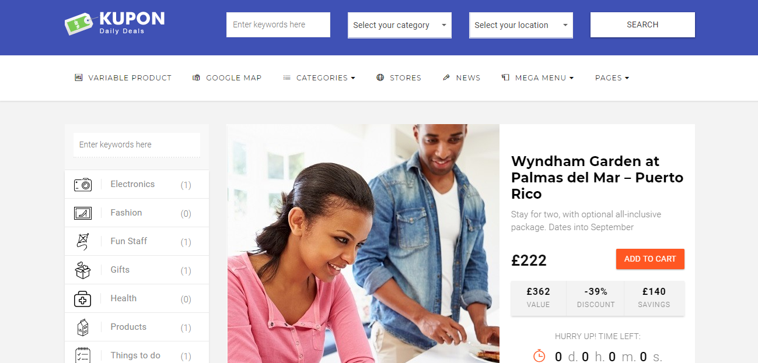
Task: Select the Gifts box icon
Action: (x=83, y=270)
